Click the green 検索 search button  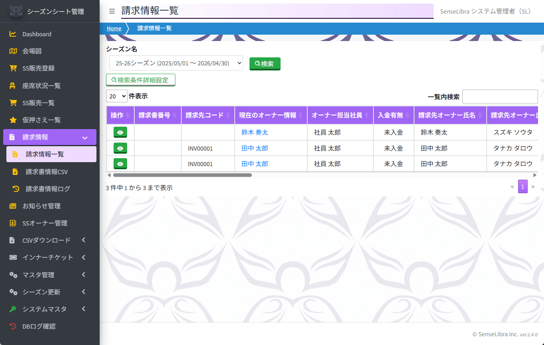tap(265, 63)
